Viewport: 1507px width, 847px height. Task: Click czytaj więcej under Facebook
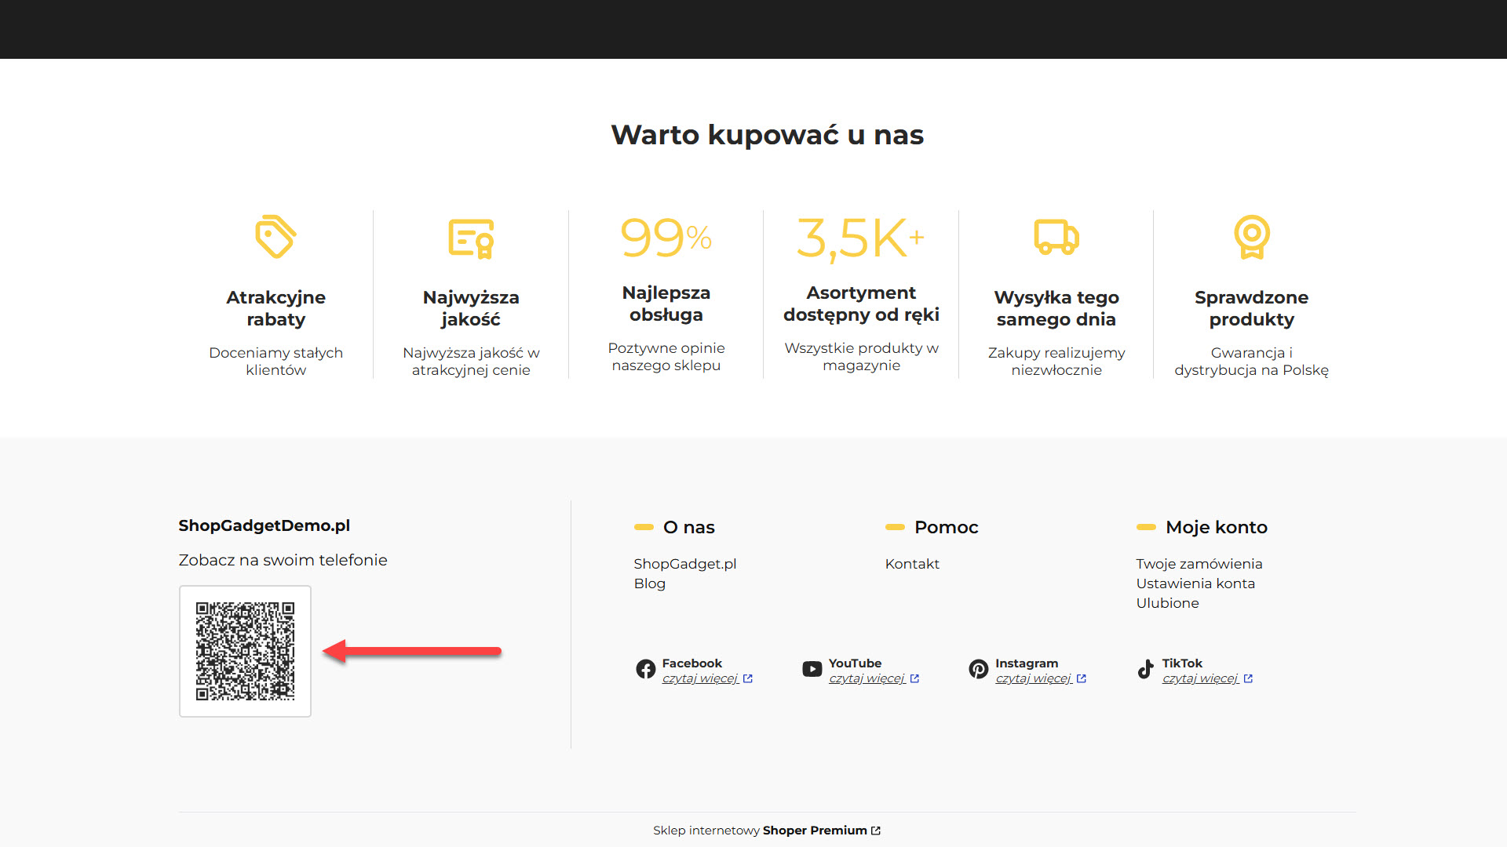pyautogui.click(x=700, y=678)
